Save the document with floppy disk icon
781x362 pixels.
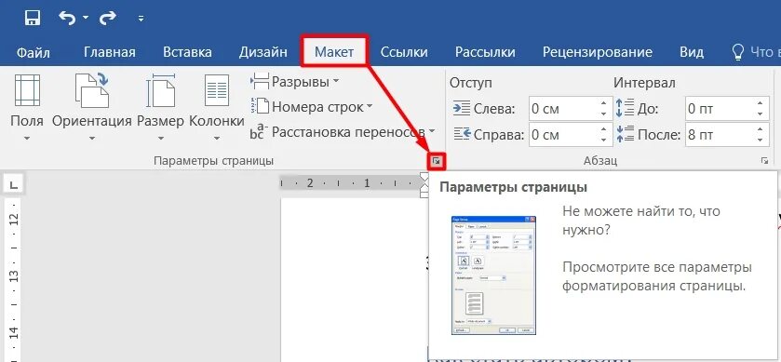[33, 19]
